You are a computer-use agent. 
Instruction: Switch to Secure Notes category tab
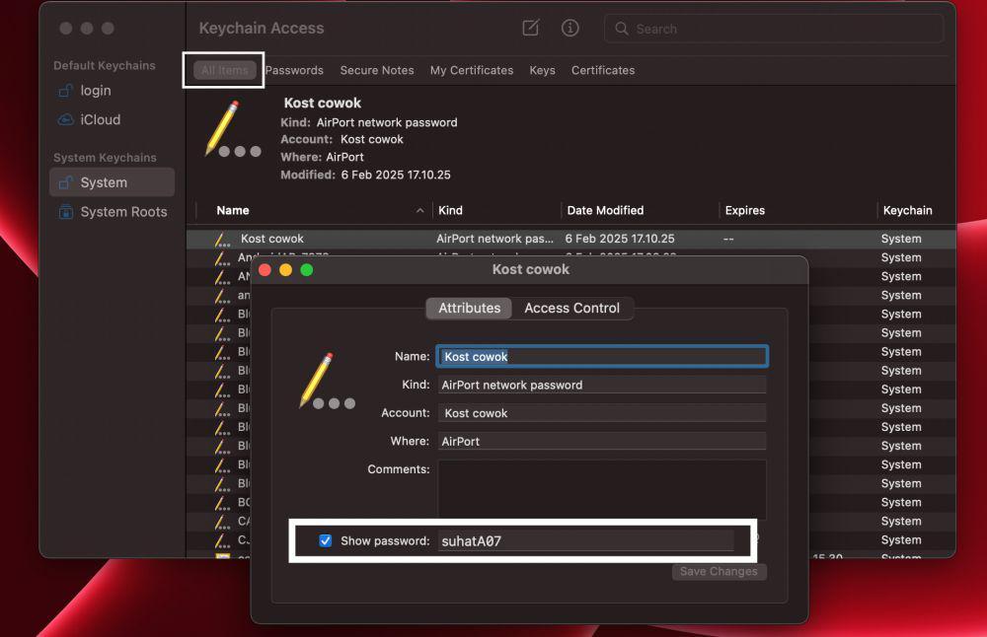click(x=377, y=70)
